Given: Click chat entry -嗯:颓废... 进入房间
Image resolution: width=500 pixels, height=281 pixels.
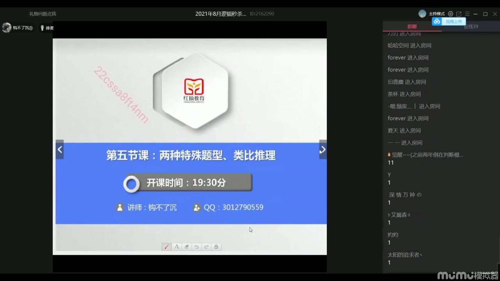Looking at the screenshot, I should pos(414,106).
